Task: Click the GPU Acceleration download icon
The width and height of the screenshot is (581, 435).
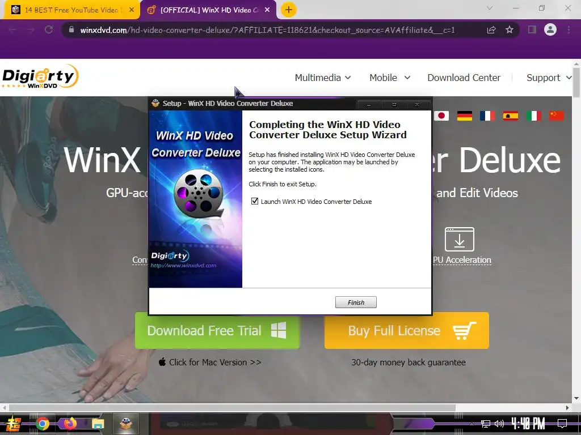Action: click(x=460, y=240)
